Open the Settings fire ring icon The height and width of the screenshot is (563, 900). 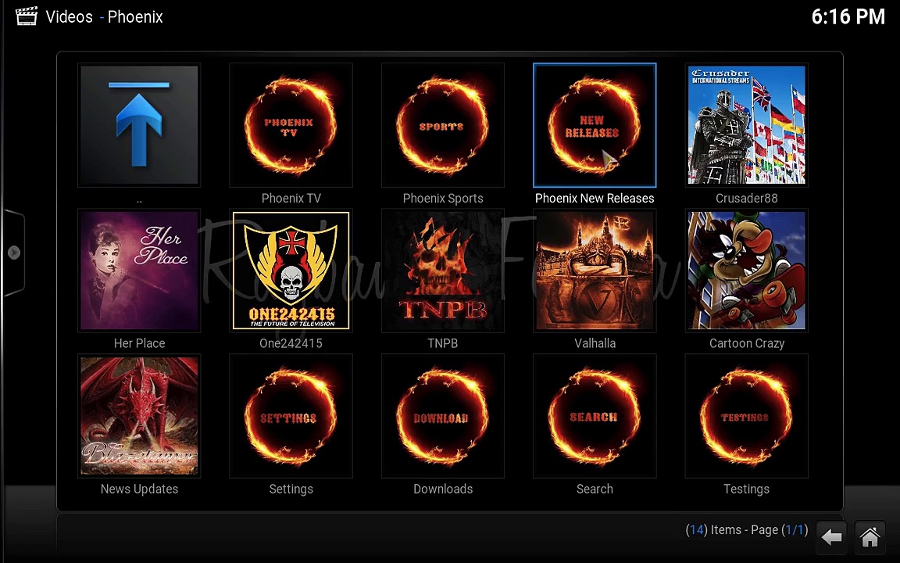click(291, 417)
